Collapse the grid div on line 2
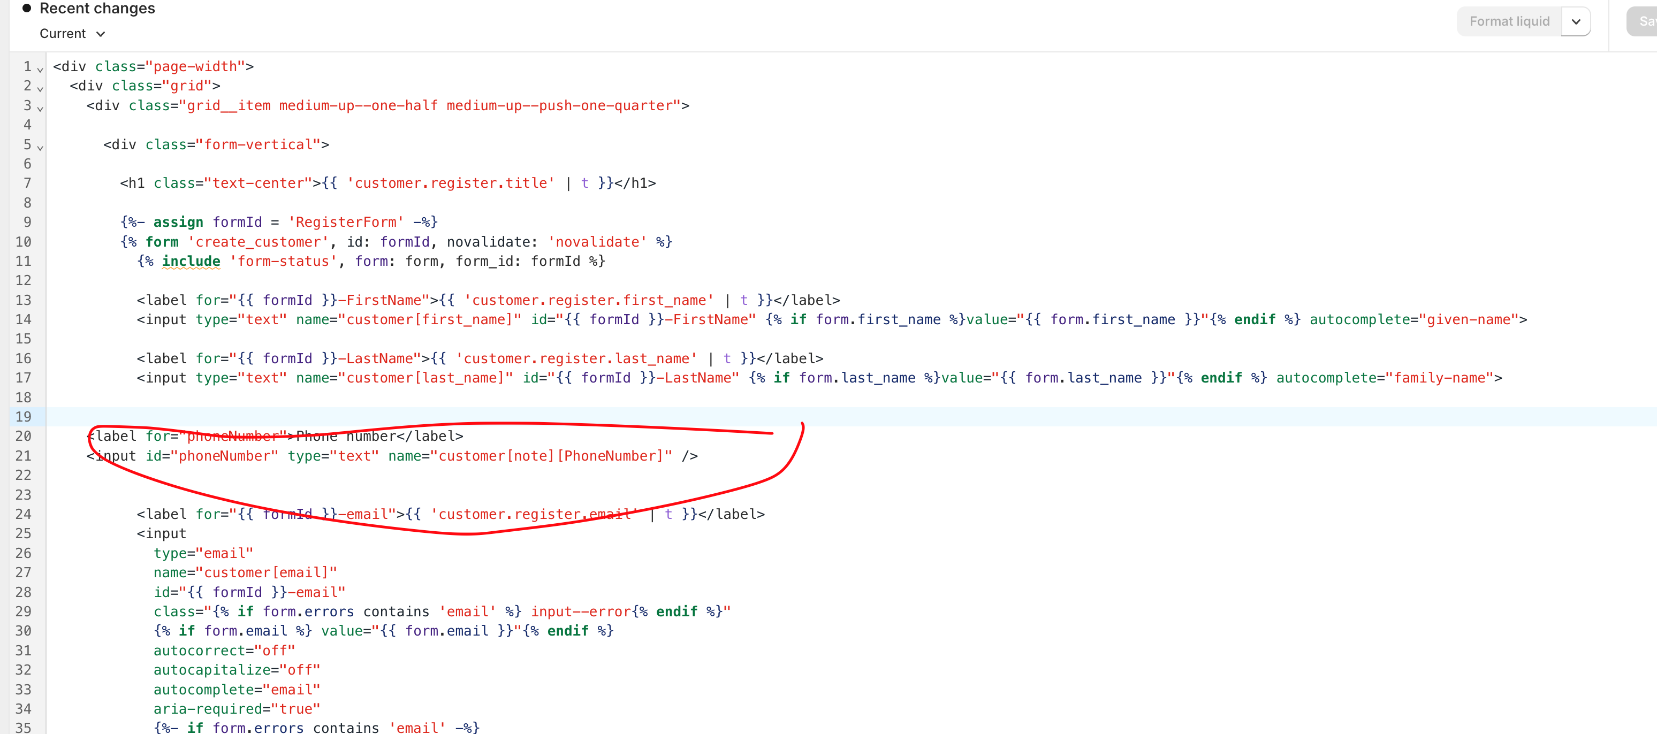 pyautogui.click(x=40, y=88)
